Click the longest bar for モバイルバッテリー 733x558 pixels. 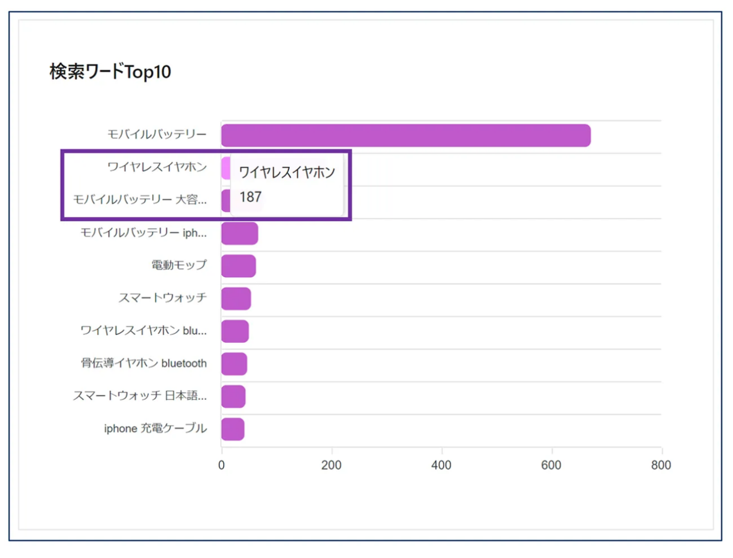point(405,136)
